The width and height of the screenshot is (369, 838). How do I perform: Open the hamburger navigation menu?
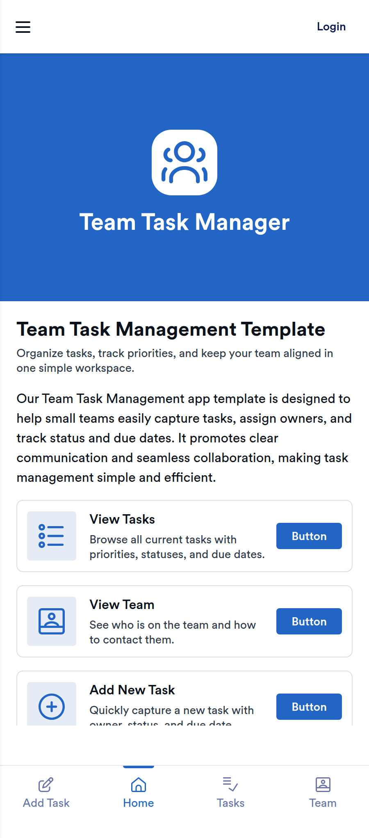click(x=23, y=27)
